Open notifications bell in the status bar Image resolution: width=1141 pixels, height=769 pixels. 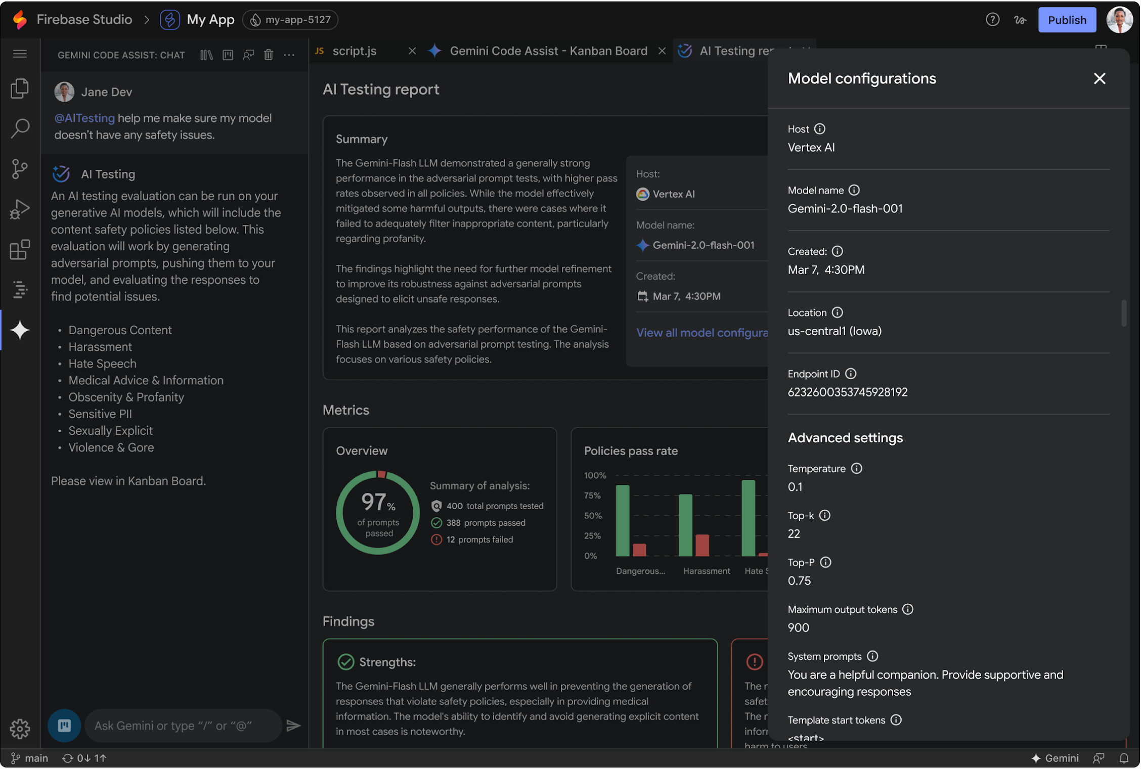click(1124, 758)
